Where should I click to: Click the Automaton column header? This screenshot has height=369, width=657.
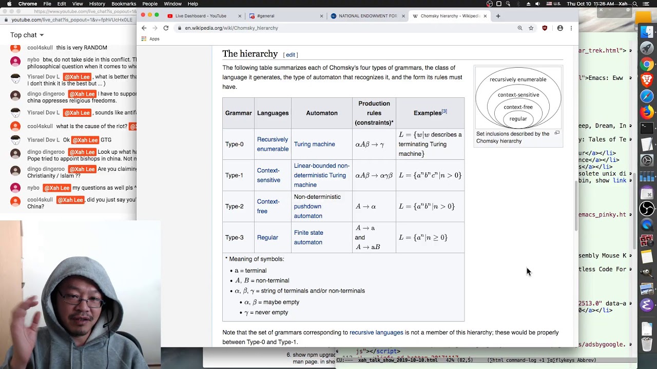pos(322,113)
